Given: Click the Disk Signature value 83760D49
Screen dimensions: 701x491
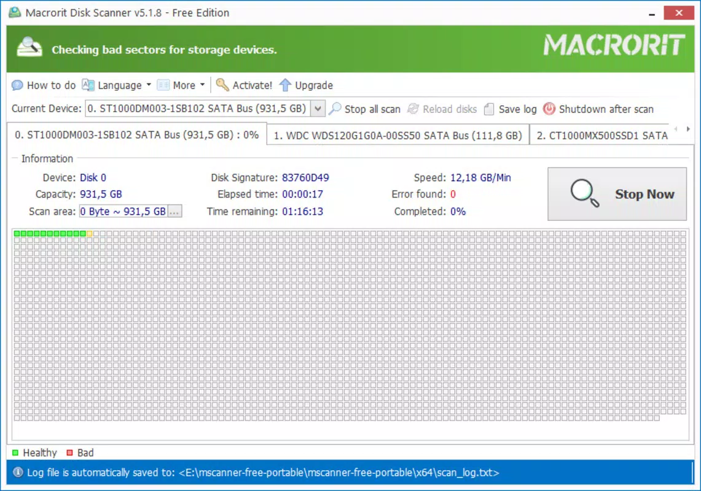Looking at the screenshot, I should tap(305, 177).
